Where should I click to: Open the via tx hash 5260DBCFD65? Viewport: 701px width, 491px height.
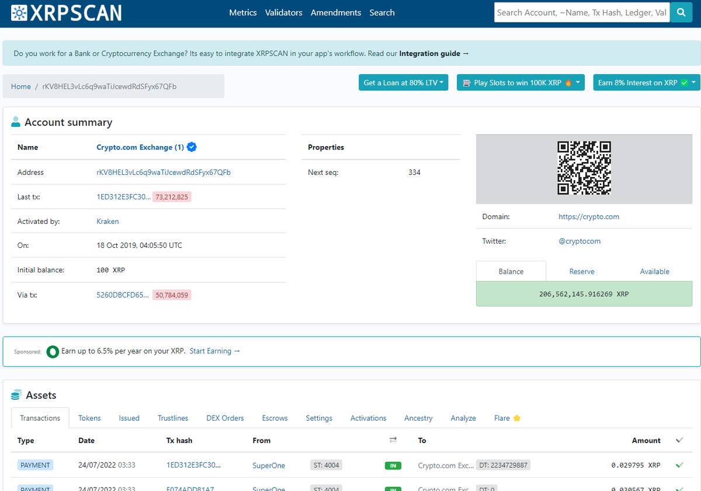pos(123,295)
